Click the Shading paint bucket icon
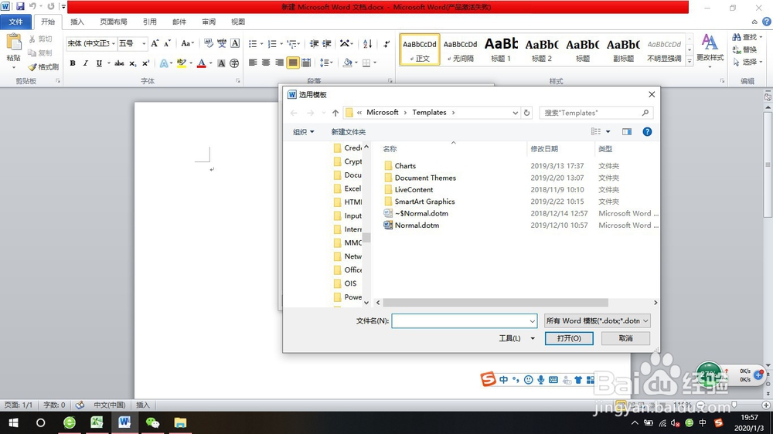Image resolution: width=773 pixels, height=434 pixels. [348, 63]
